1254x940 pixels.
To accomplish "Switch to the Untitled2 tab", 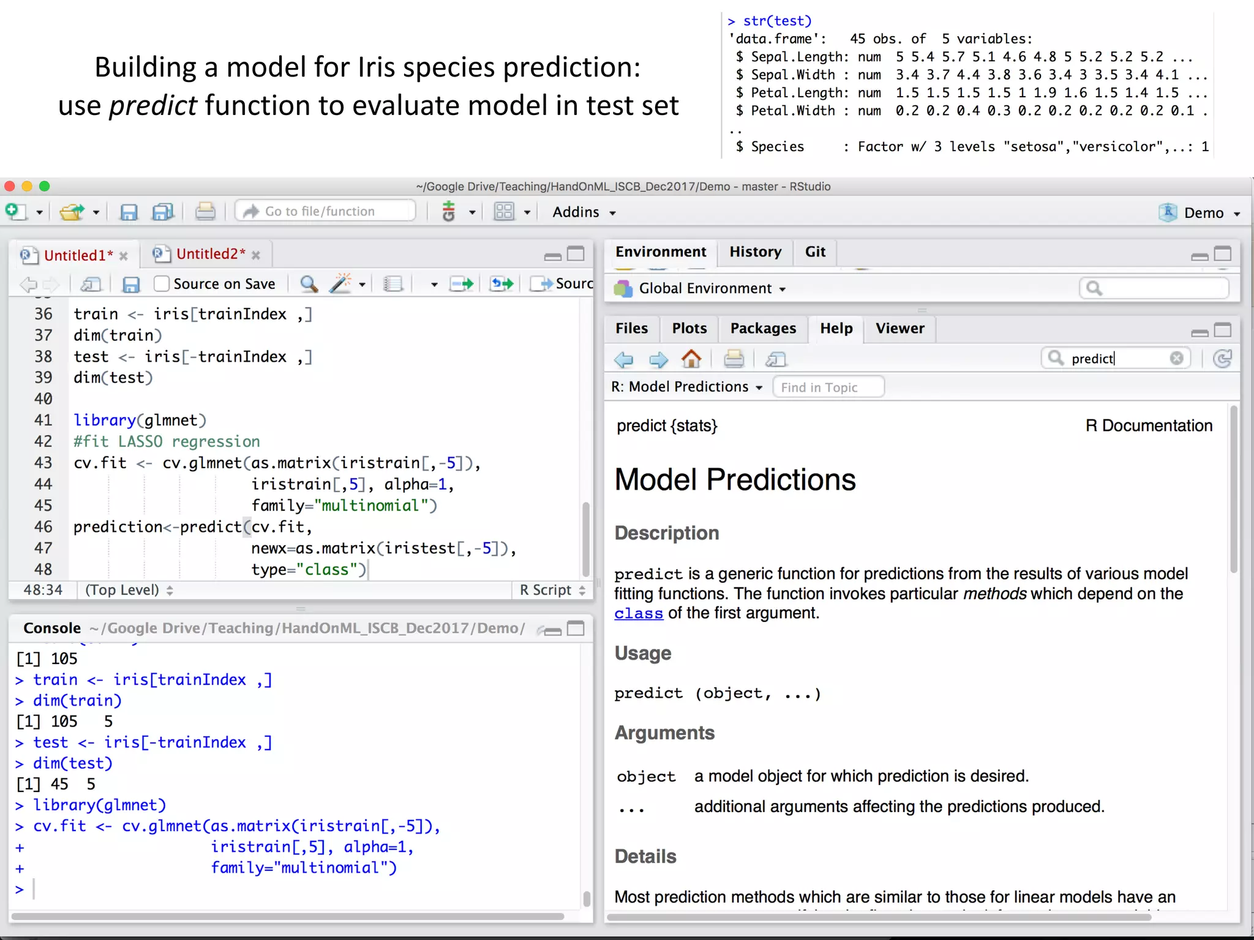I will 211,254.
